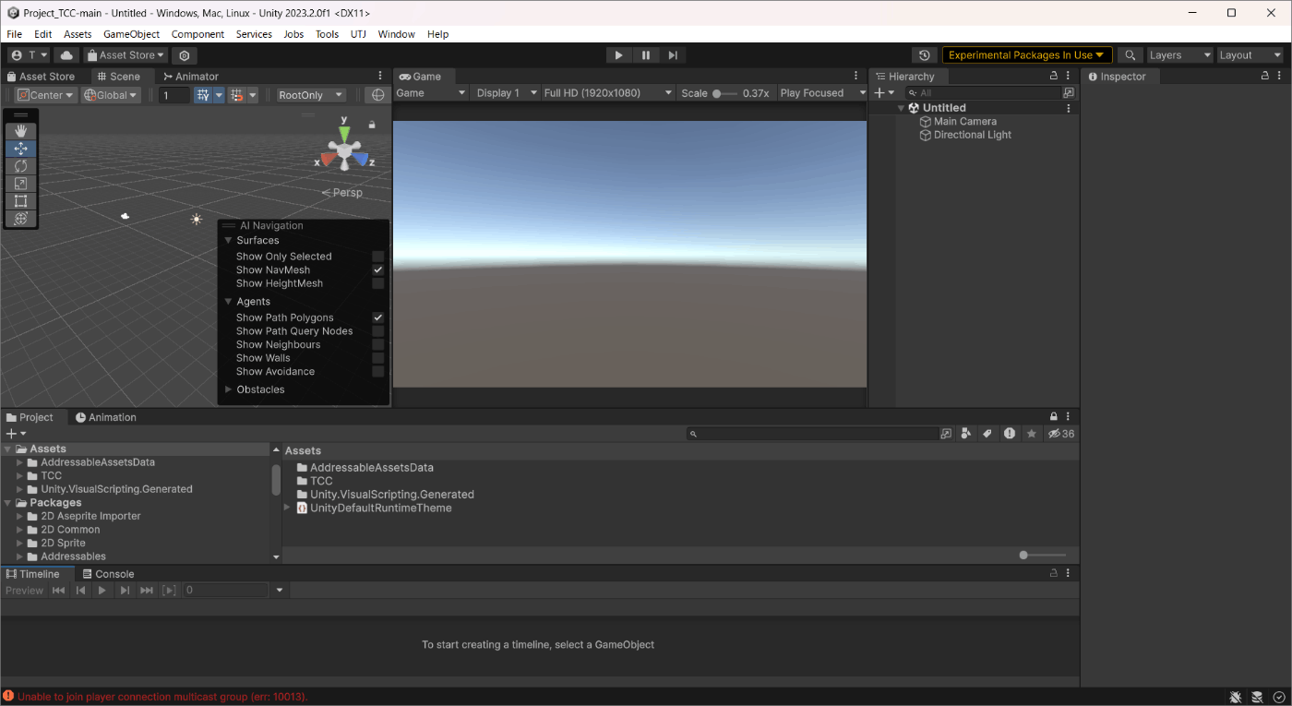
Task: Select the Scale tool
Action: (20, 184)
